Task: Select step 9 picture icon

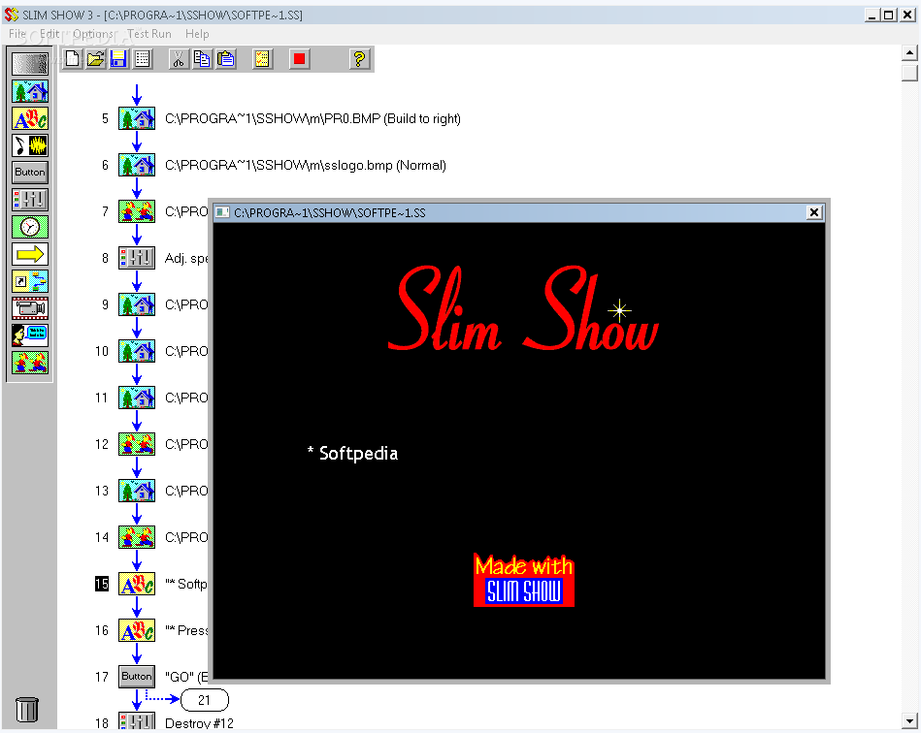Action: point(137,304)
